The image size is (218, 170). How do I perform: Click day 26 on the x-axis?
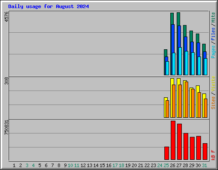(172, 165)
